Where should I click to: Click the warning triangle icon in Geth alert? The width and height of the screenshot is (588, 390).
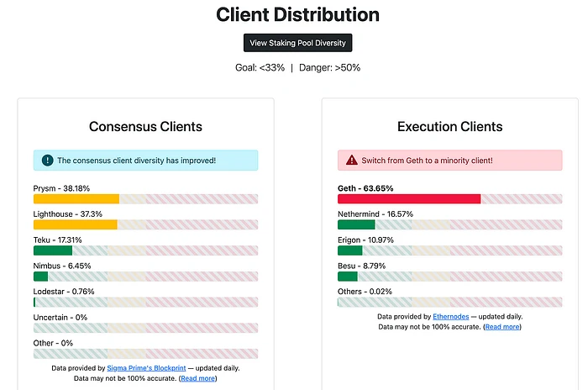(x=349, y=160)
